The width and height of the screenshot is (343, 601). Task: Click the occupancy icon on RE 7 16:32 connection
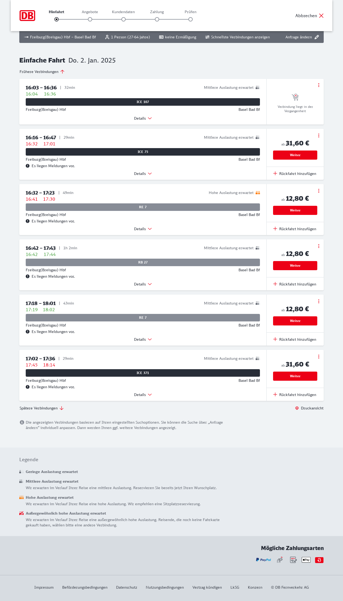[x=258, y=193]
